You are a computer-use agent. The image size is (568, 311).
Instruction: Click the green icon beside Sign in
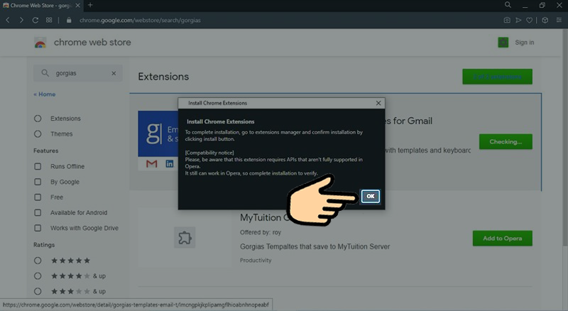(x=503, y=43)
